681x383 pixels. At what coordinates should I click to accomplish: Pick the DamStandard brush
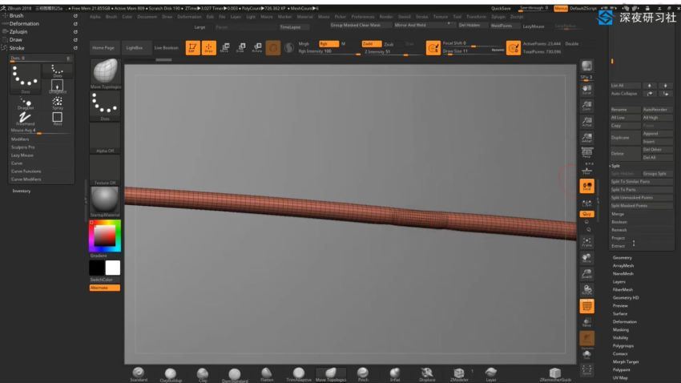click(235, 375)
